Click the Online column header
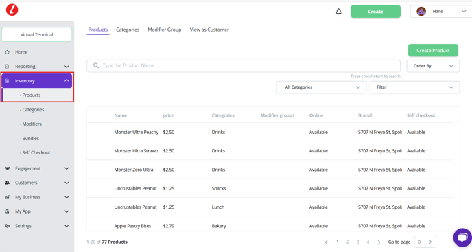 [x=316, y=115]
